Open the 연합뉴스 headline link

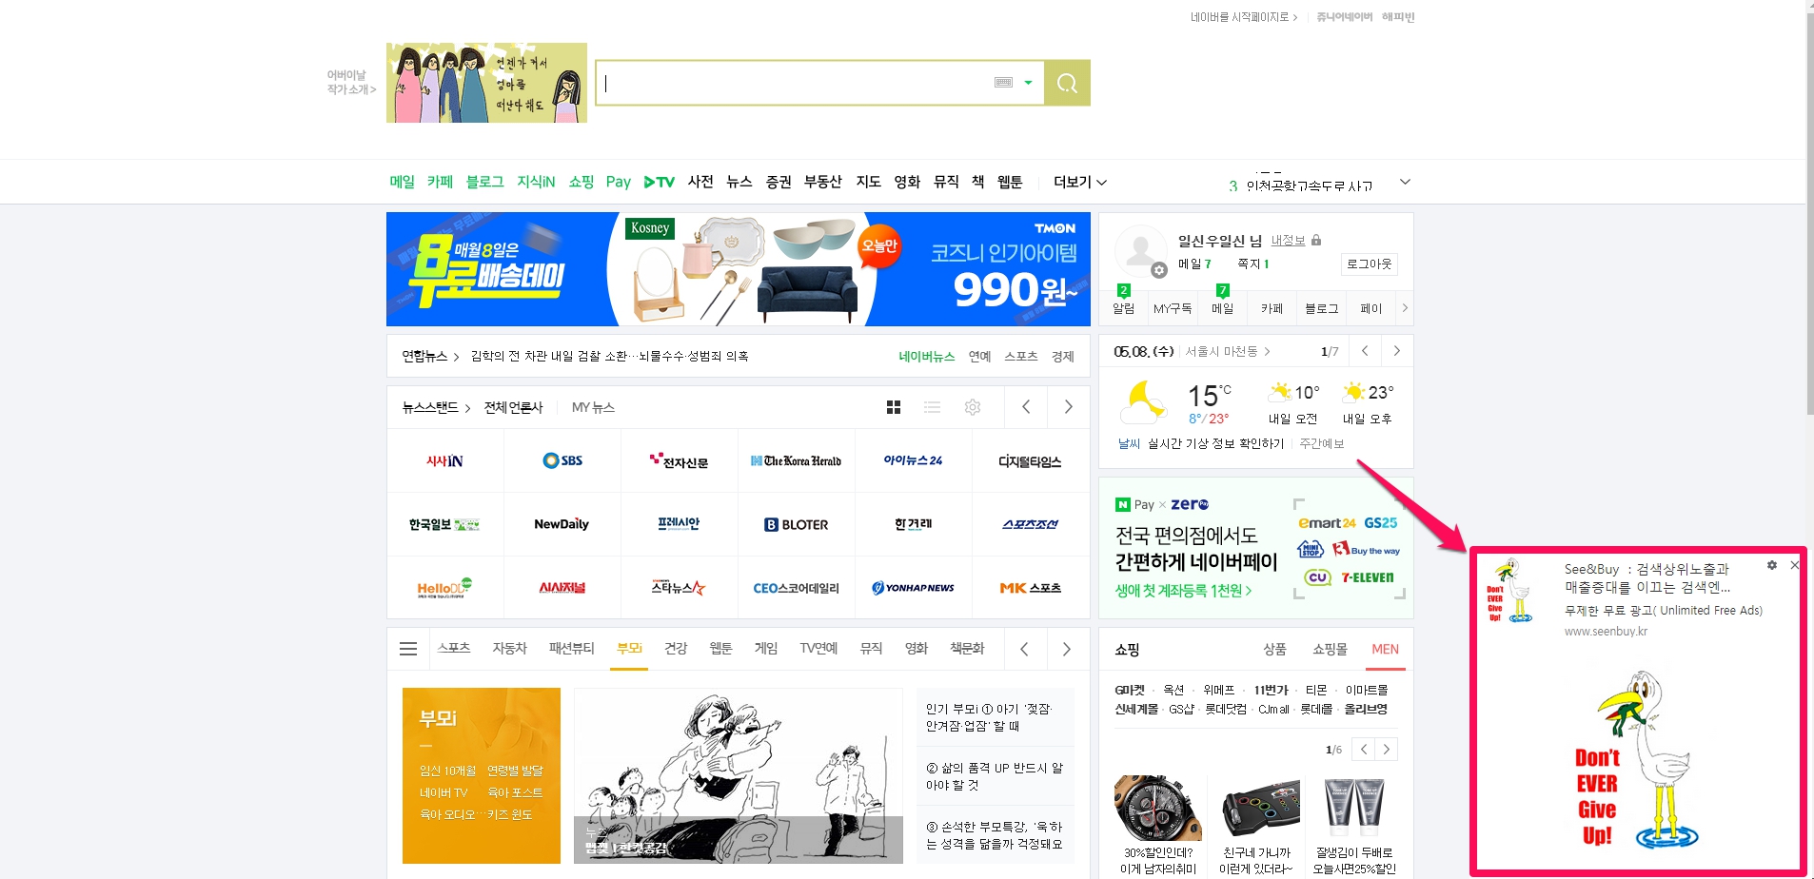click(x=609, y=357)
